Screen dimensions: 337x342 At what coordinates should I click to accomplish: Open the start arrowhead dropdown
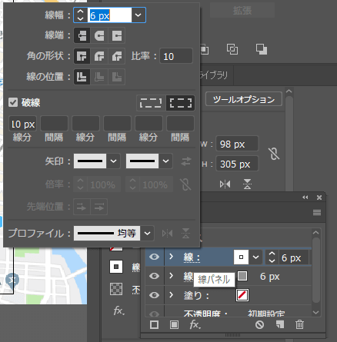[113, 161]
